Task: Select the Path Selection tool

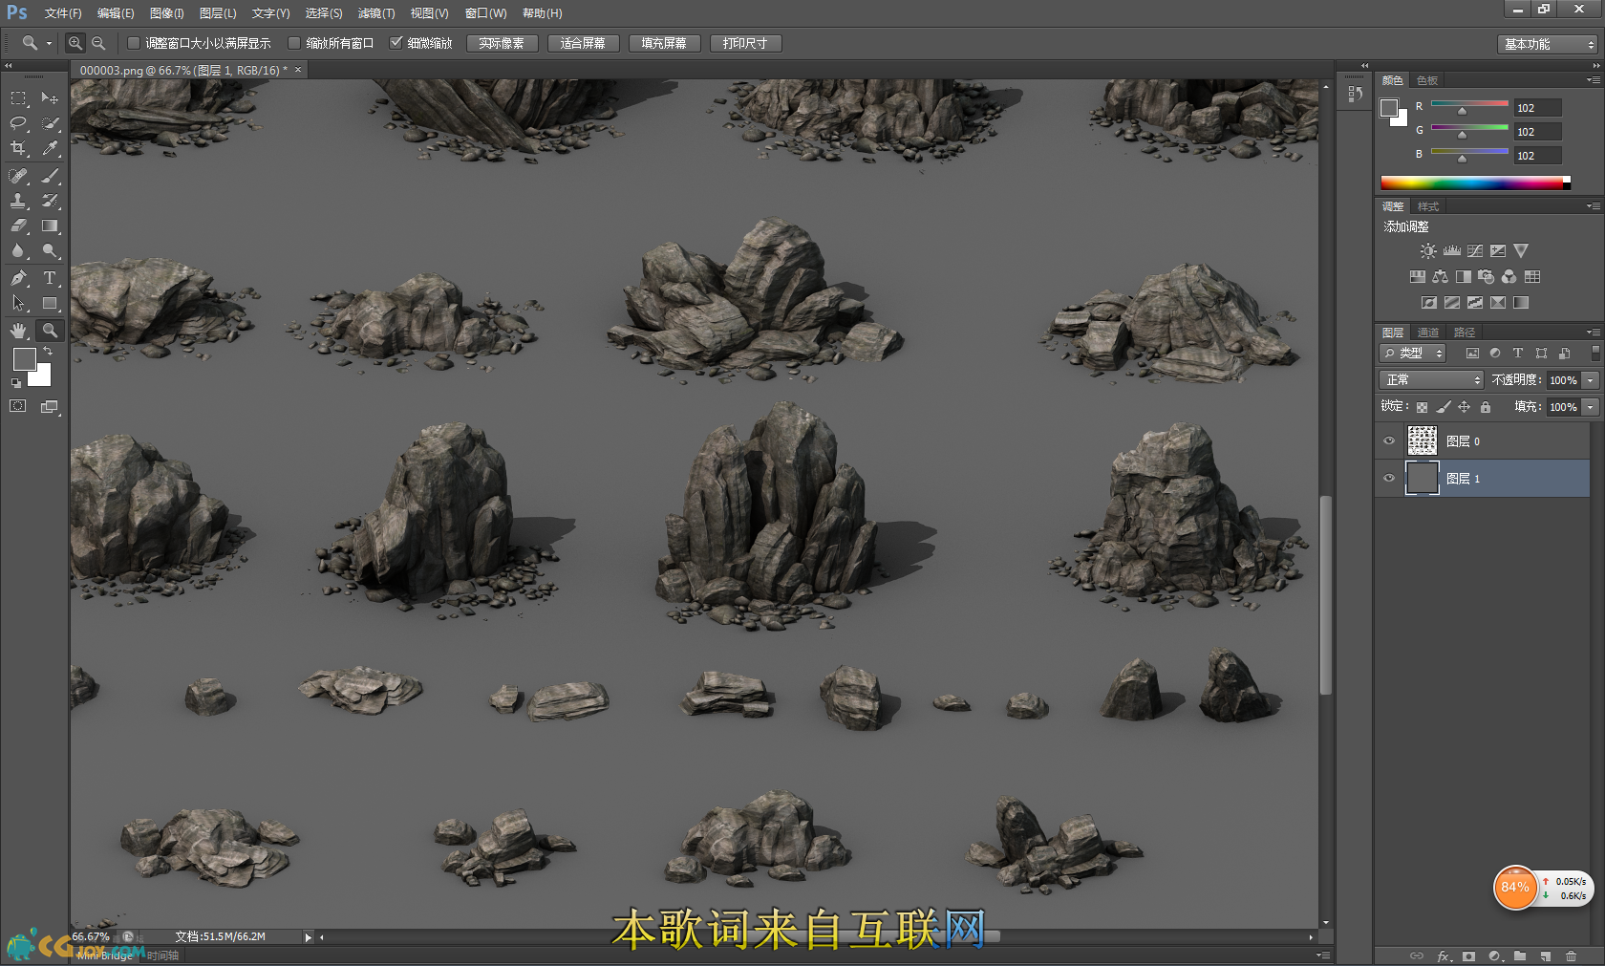Action: pyautogui.click(x=18, y=303)
